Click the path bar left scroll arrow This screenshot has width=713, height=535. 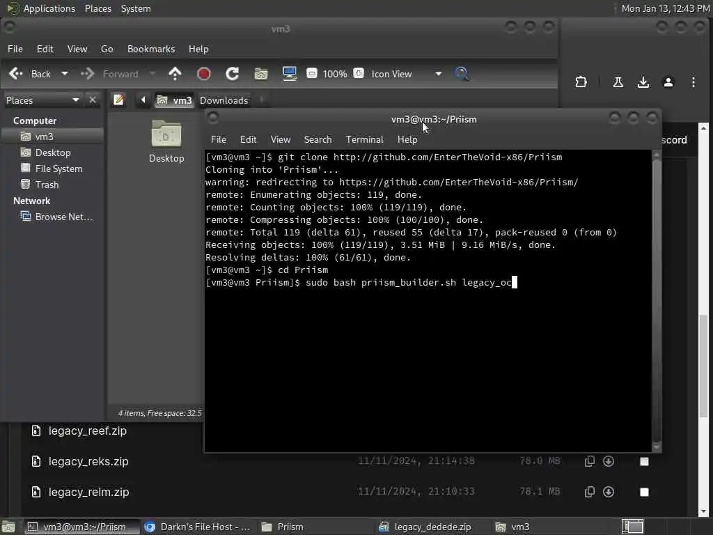143,100
